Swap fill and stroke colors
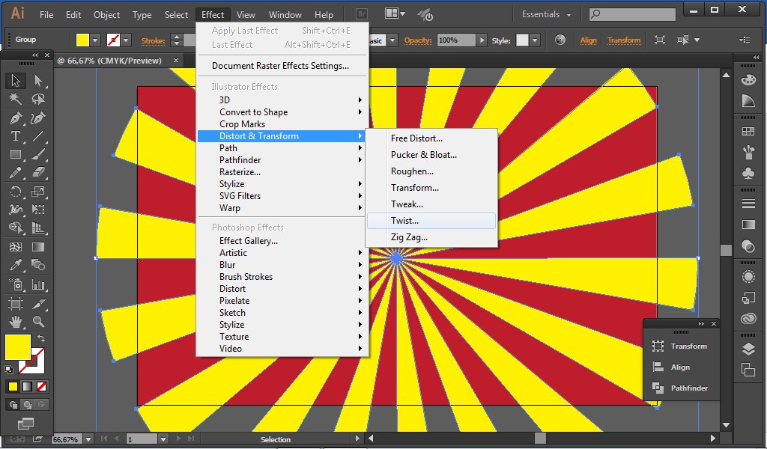 pyautogui.click(x=41, y=337)
